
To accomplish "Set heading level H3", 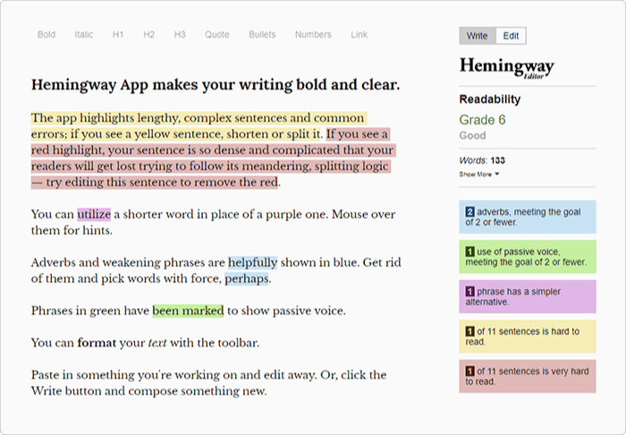I will (180, 35).
